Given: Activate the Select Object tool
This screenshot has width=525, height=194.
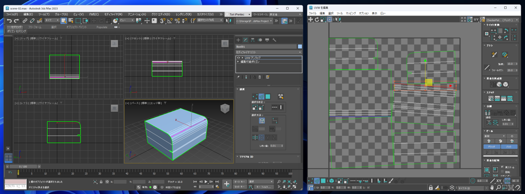Looking at the screenshot, I should point(64,21).
